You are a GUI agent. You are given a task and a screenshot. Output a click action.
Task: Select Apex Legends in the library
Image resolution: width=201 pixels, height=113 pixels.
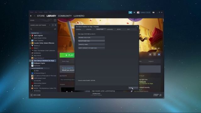coord(38,35)
